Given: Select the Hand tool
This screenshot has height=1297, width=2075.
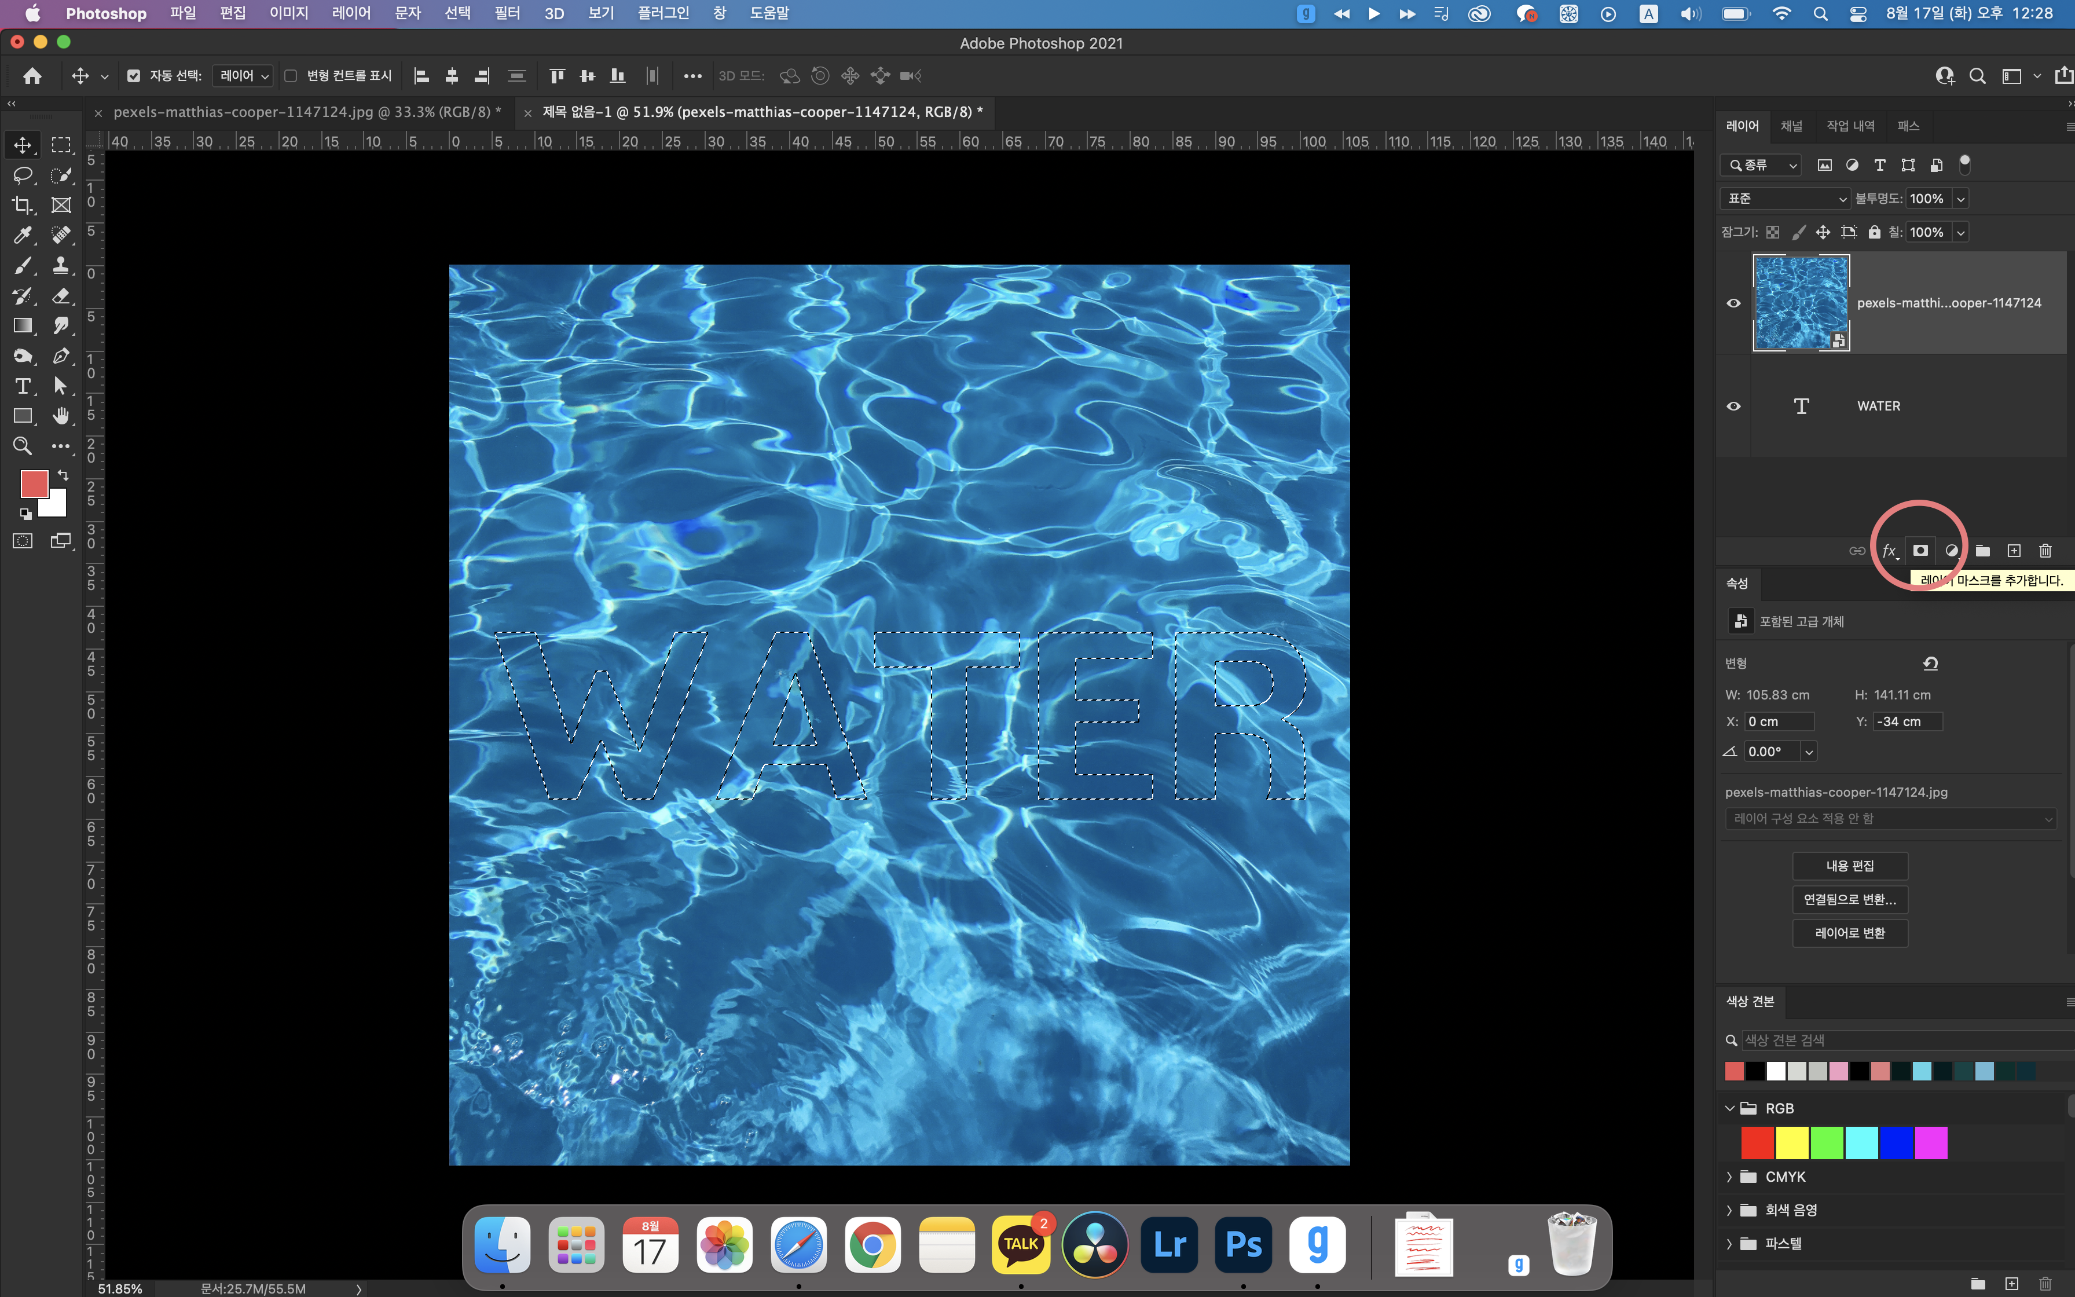Looking at the screenshot, I should [x=61, y=416].
